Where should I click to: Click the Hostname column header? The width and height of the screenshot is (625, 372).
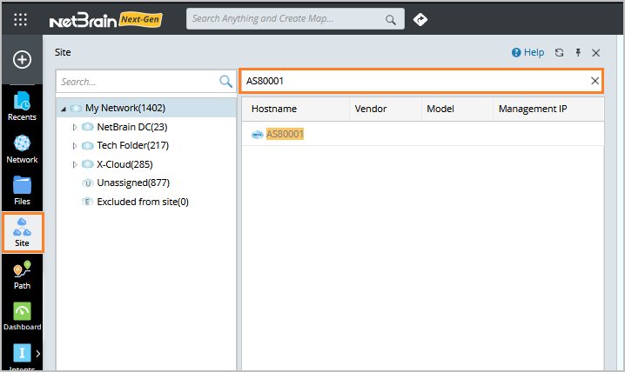point(274,109)
